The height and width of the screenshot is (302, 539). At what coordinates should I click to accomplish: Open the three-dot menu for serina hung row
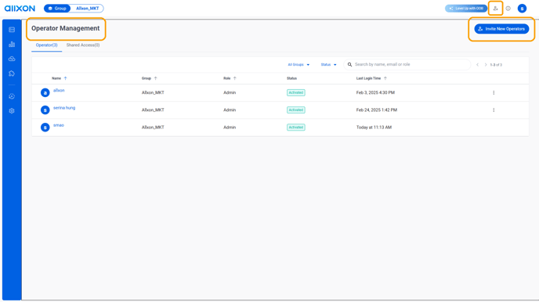(x=494, y=110)
